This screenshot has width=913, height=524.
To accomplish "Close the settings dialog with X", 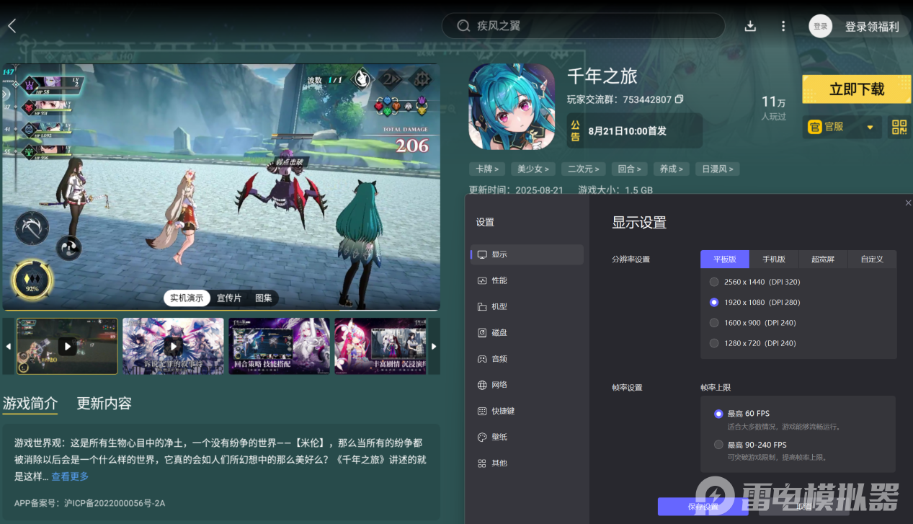I will coord(908,203).
